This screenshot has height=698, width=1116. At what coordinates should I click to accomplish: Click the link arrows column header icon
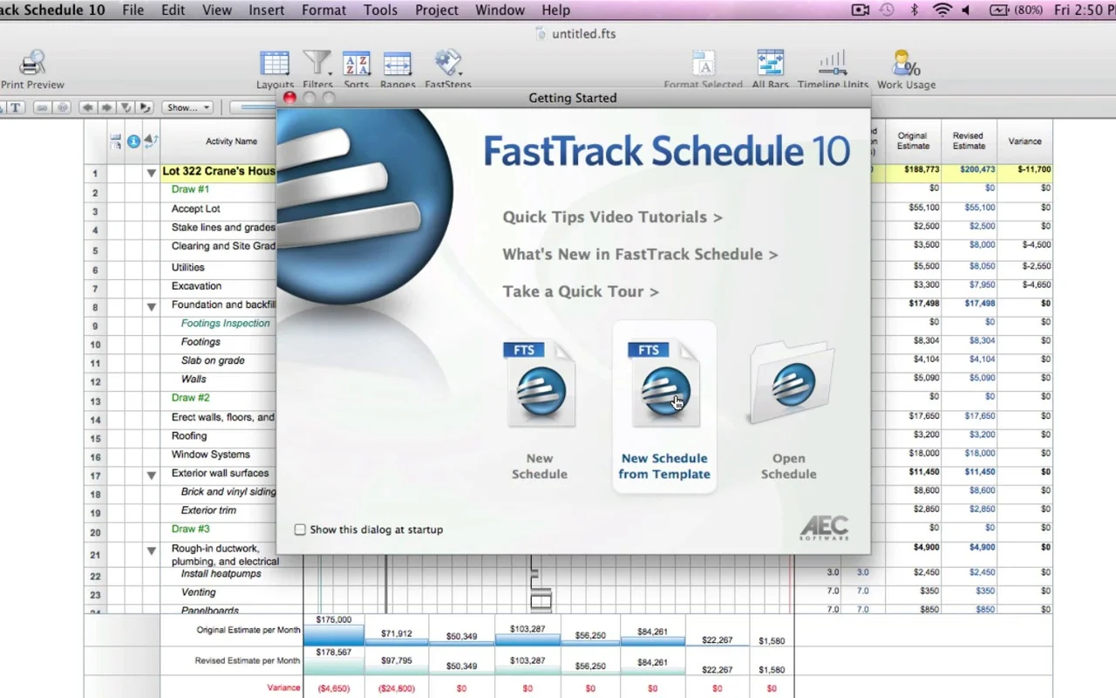coord(151,141)
